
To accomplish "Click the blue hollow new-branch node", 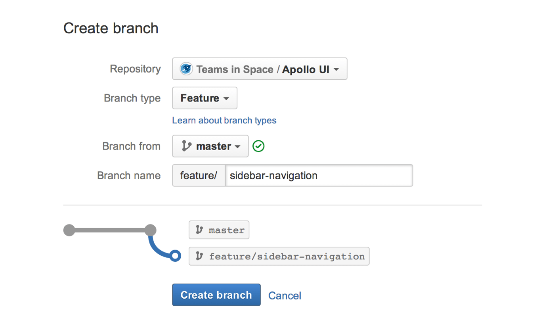I will [175, 256].
